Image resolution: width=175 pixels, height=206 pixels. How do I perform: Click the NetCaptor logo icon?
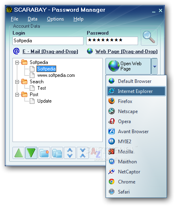(x=112, y=171)
